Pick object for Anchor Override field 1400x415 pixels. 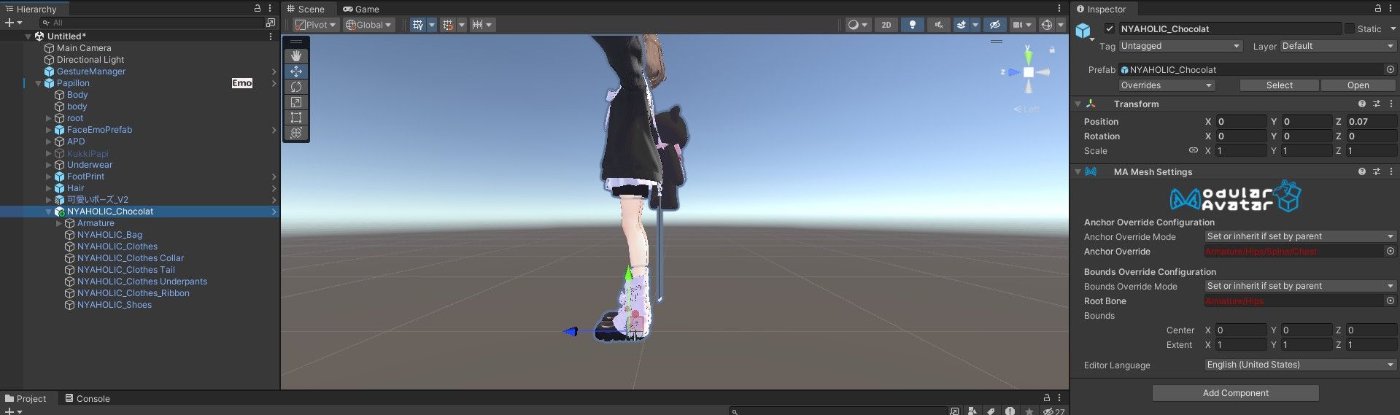tap(1390, 251)
